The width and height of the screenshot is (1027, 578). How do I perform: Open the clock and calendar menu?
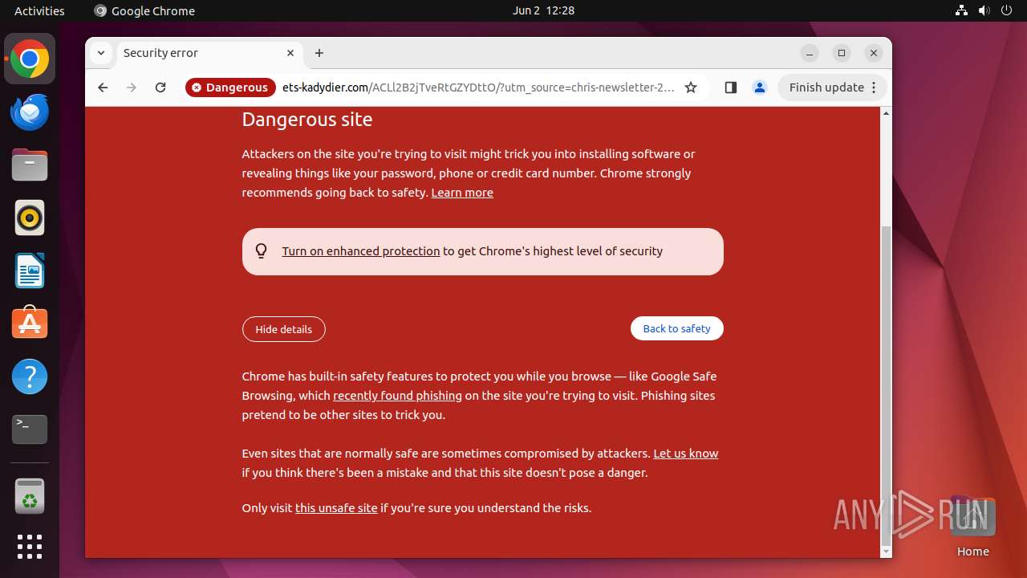click(x=543, y=10)
